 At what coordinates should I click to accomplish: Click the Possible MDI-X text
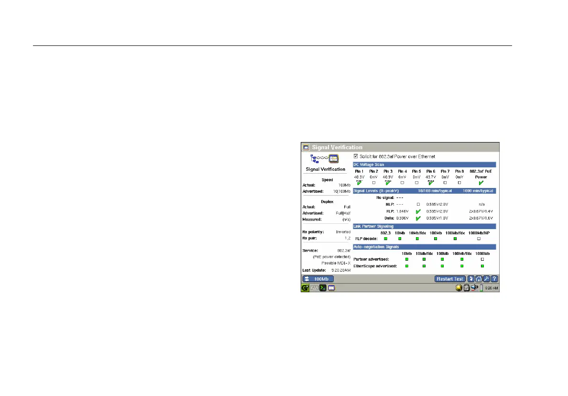click(x=336, y=263)
